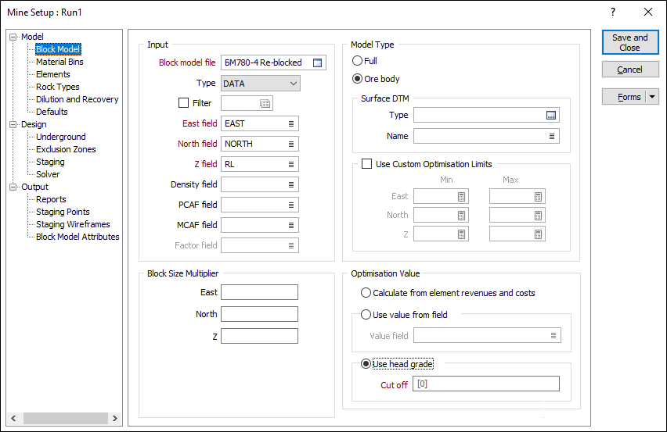Open Elements page in tree

coord(52,74)
